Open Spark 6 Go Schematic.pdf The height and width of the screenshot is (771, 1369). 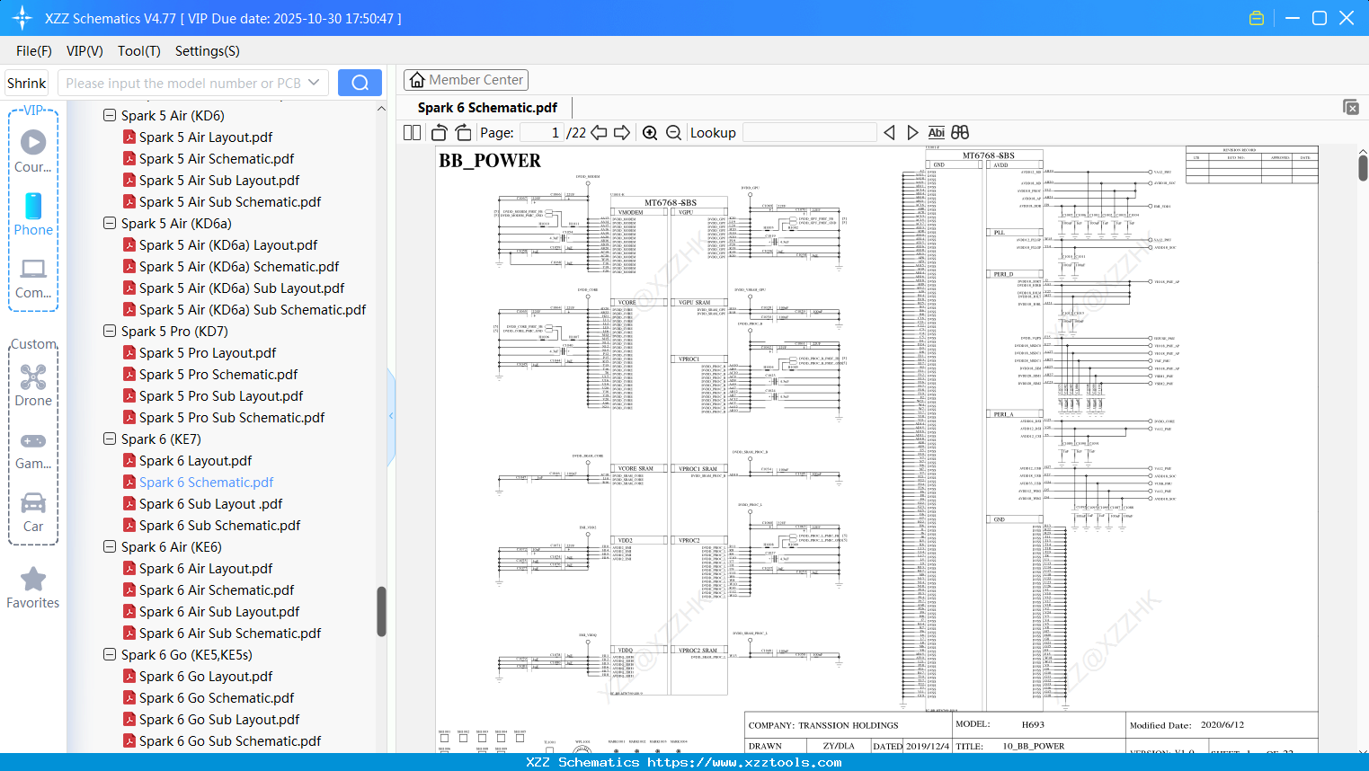pos(218,697)
